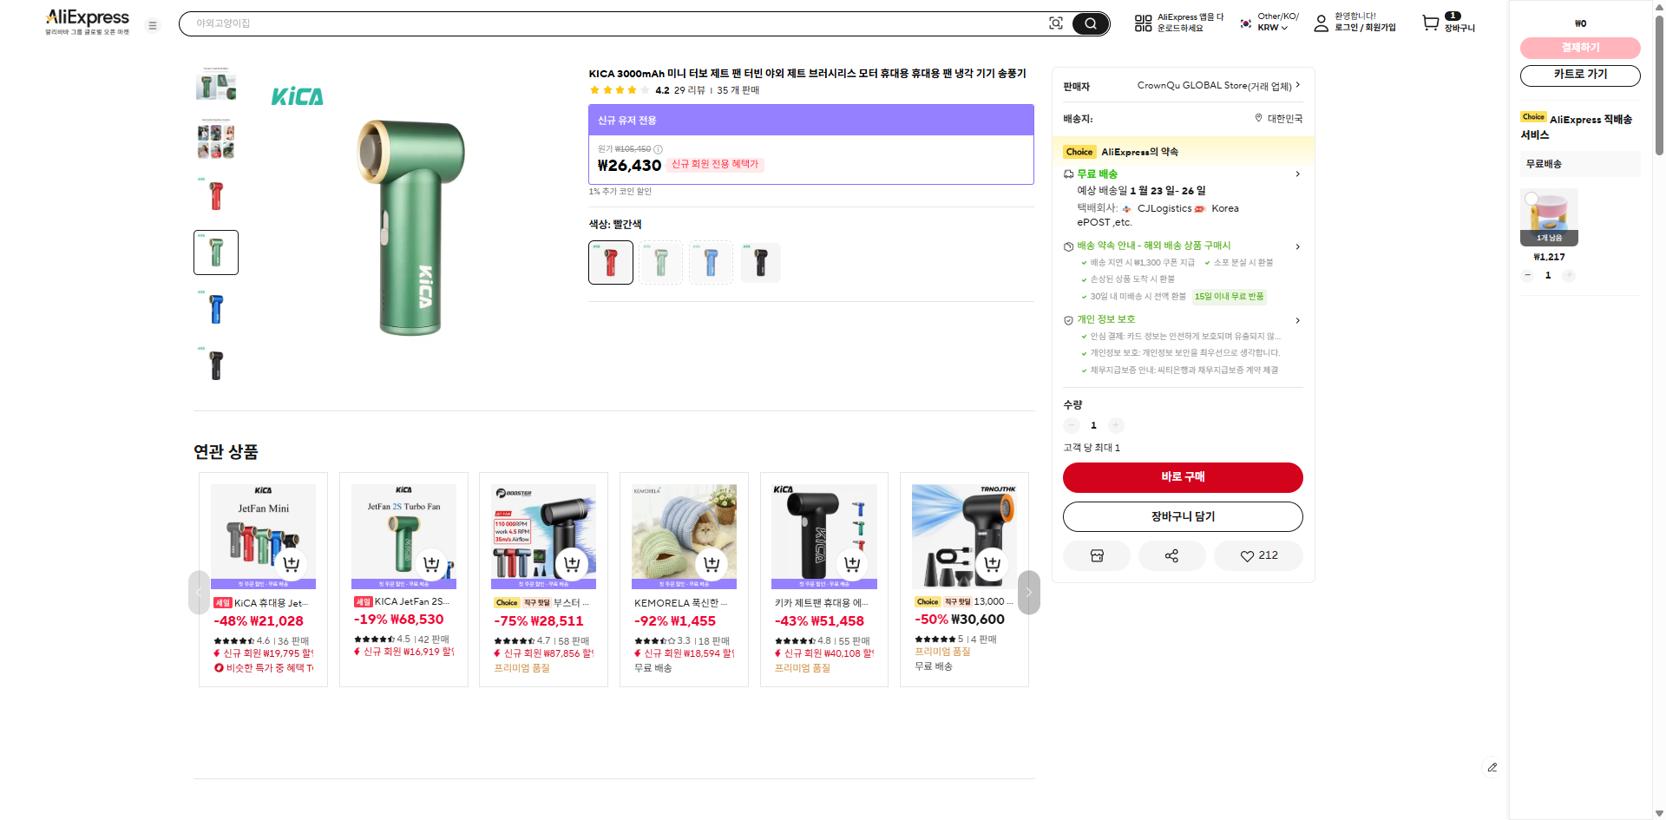The height and width of the screenshot is (820, 1666).
Task: Click the red 바로 구매 buy now button
Action: tap(1183, 477)
